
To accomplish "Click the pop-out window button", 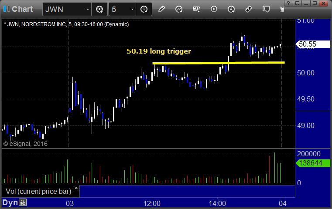I will [297, 3].
